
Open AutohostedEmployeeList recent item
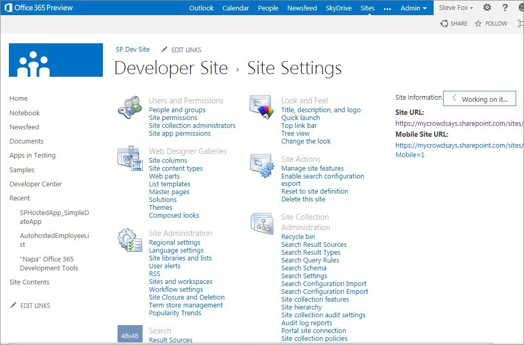click(54, 240)
